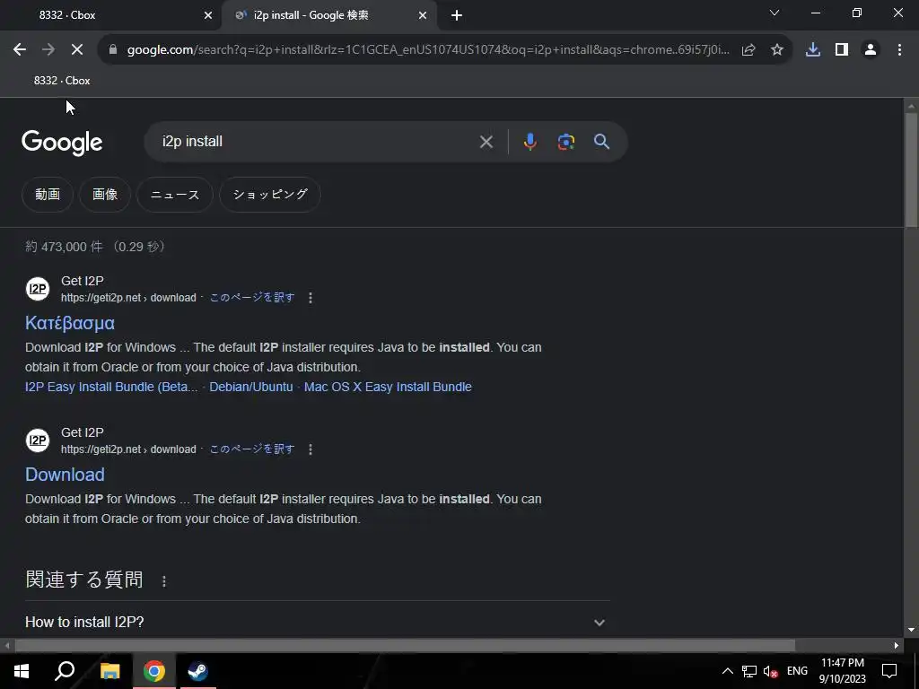Screen dimensions: 919x689
Task: Stop loading the page with the X button
Action: tap(77, 50)
